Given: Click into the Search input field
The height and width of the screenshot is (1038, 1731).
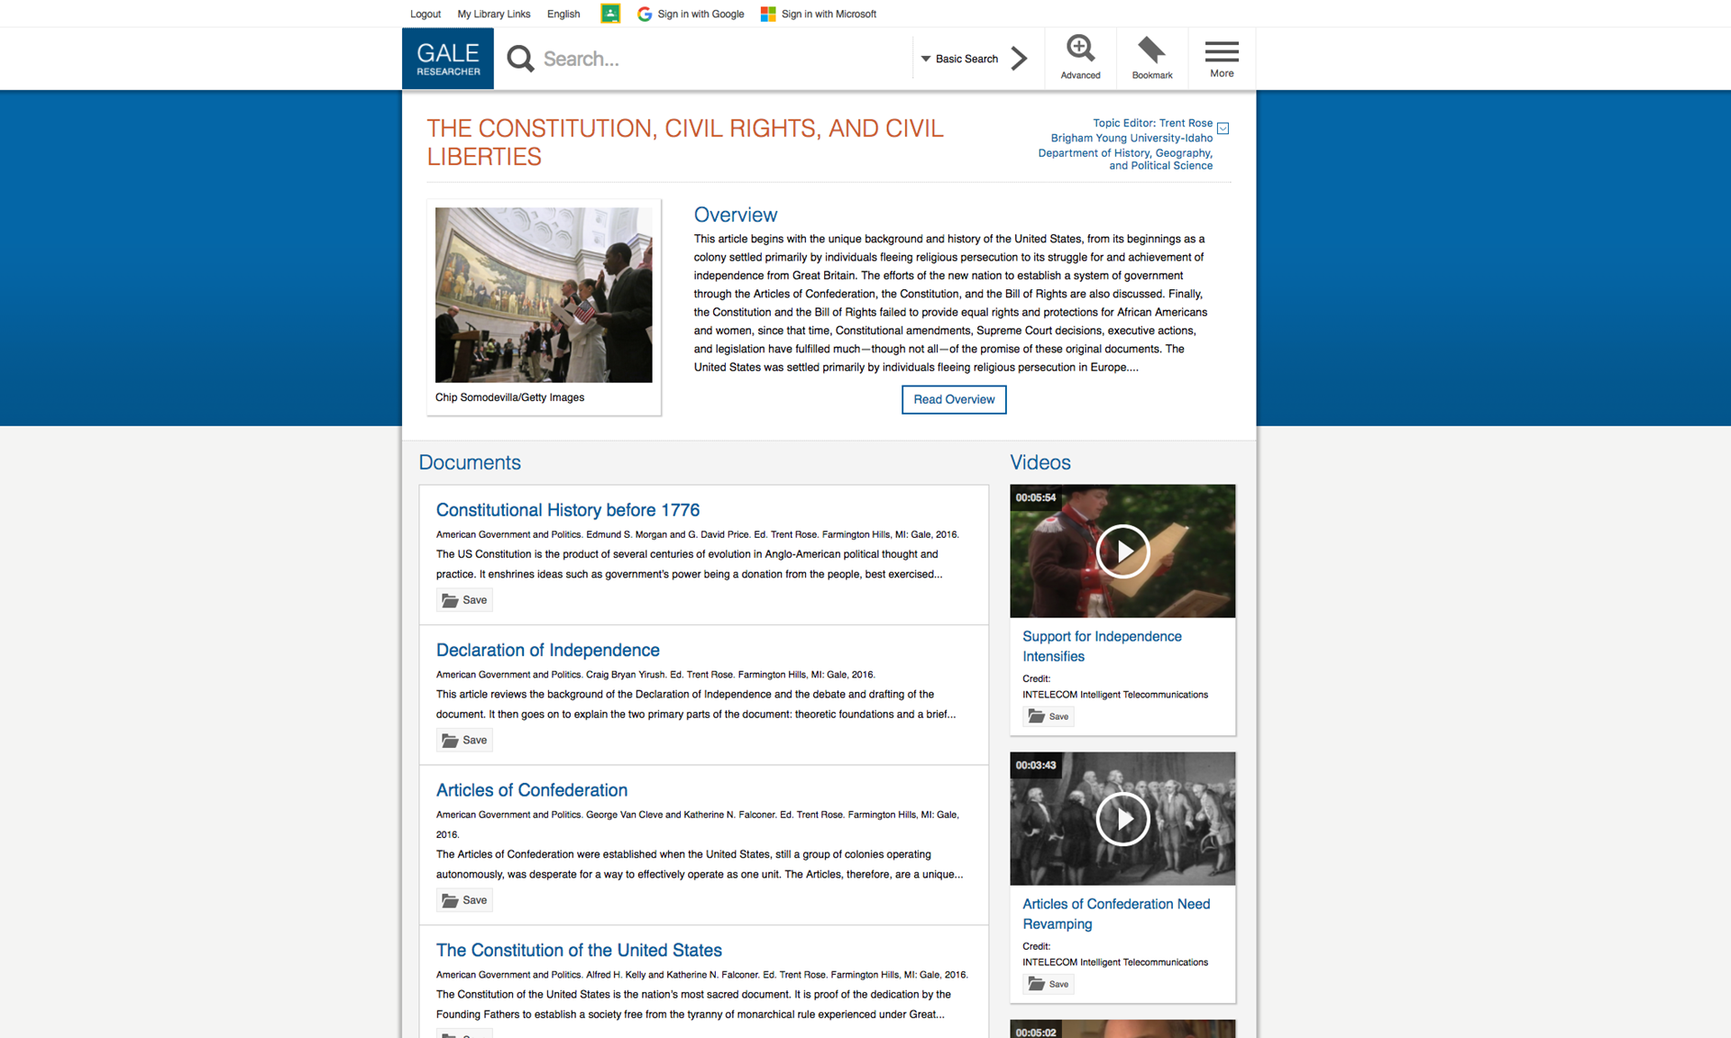Looking at the screenshot, I should tap(721, 59).
